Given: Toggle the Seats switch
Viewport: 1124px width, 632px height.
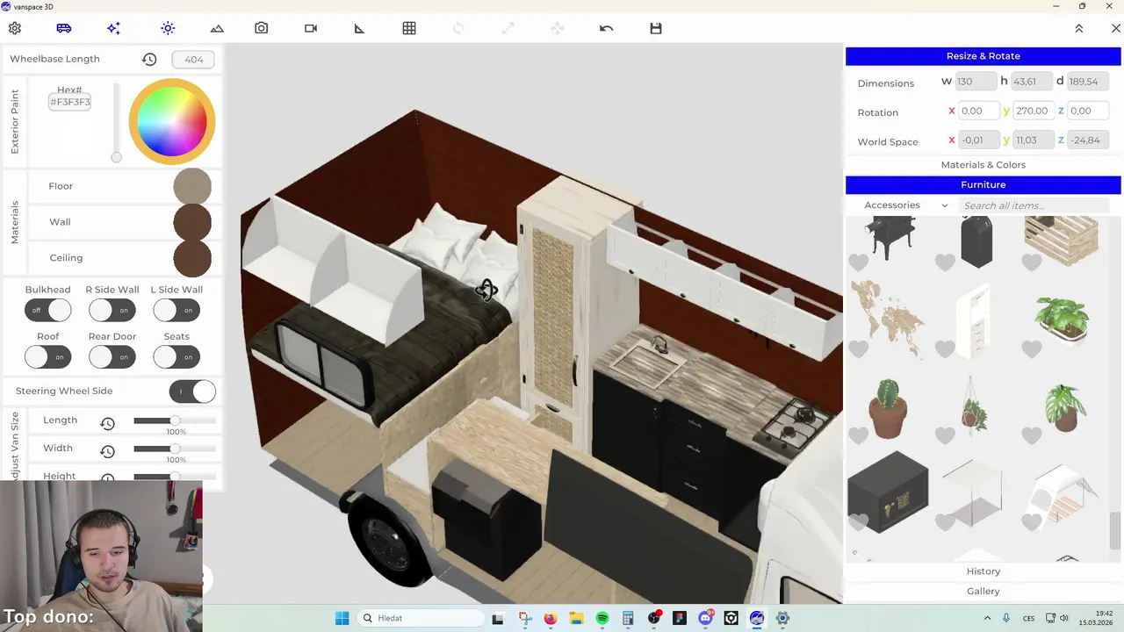Looking at the screenshot, I should point(177,357).
